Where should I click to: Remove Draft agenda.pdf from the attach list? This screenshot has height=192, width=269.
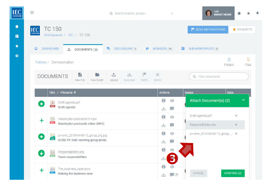236,115
